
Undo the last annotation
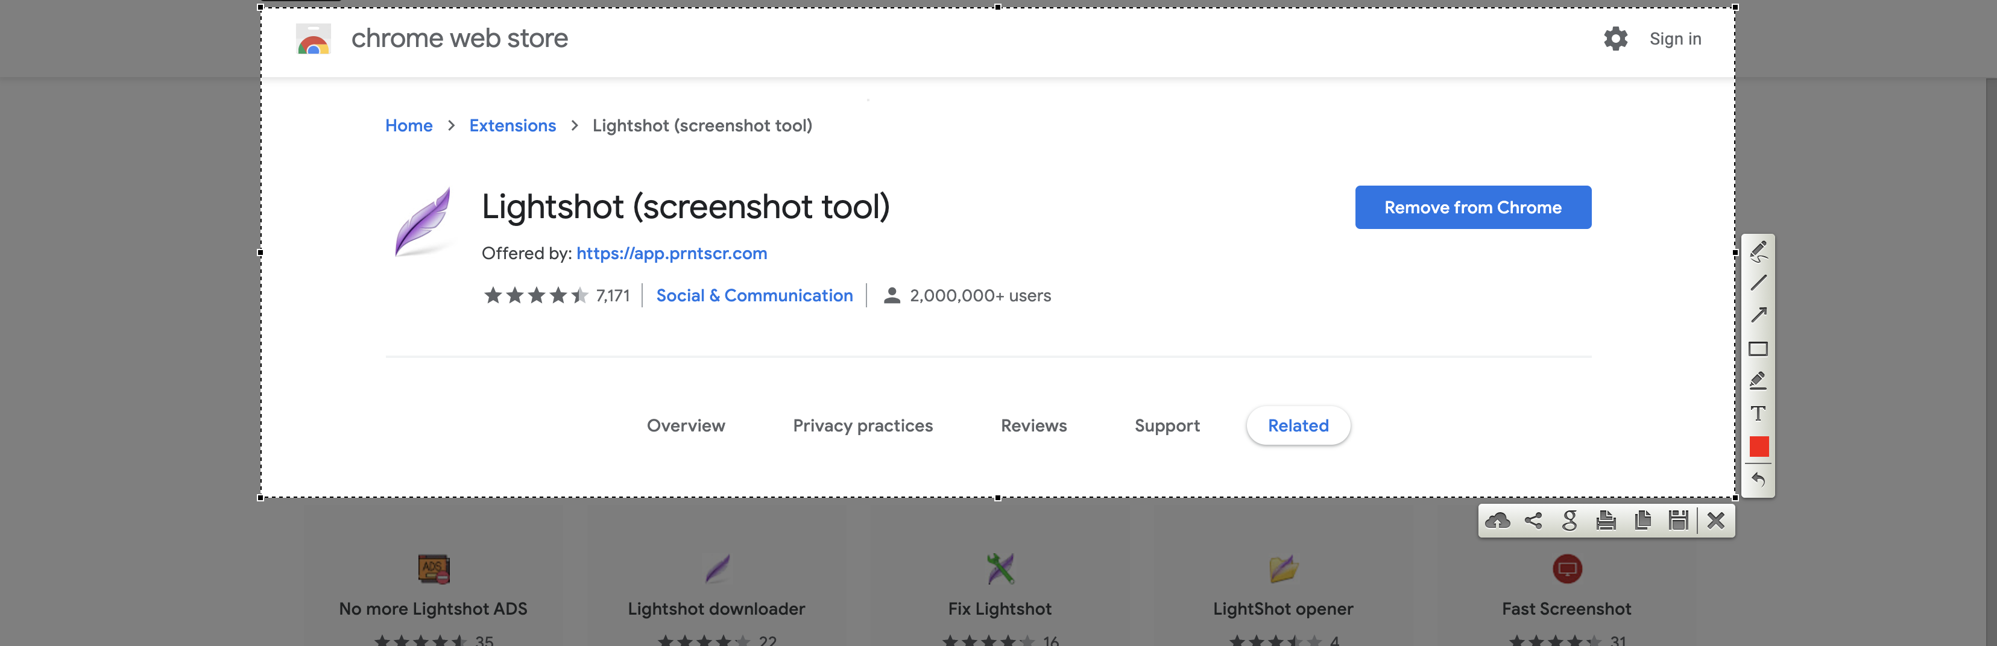click(1758, 480)
